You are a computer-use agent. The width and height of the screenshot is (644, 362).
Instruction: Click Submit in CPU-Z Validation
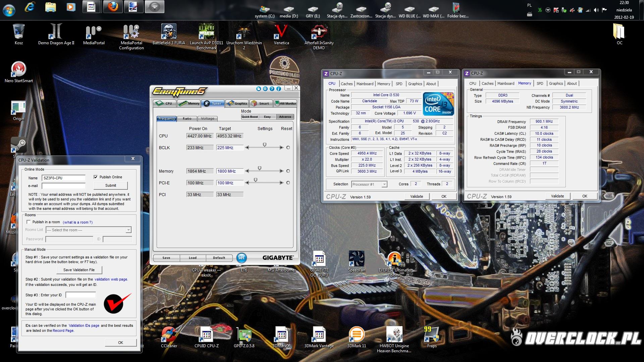(x=111, y=185)
